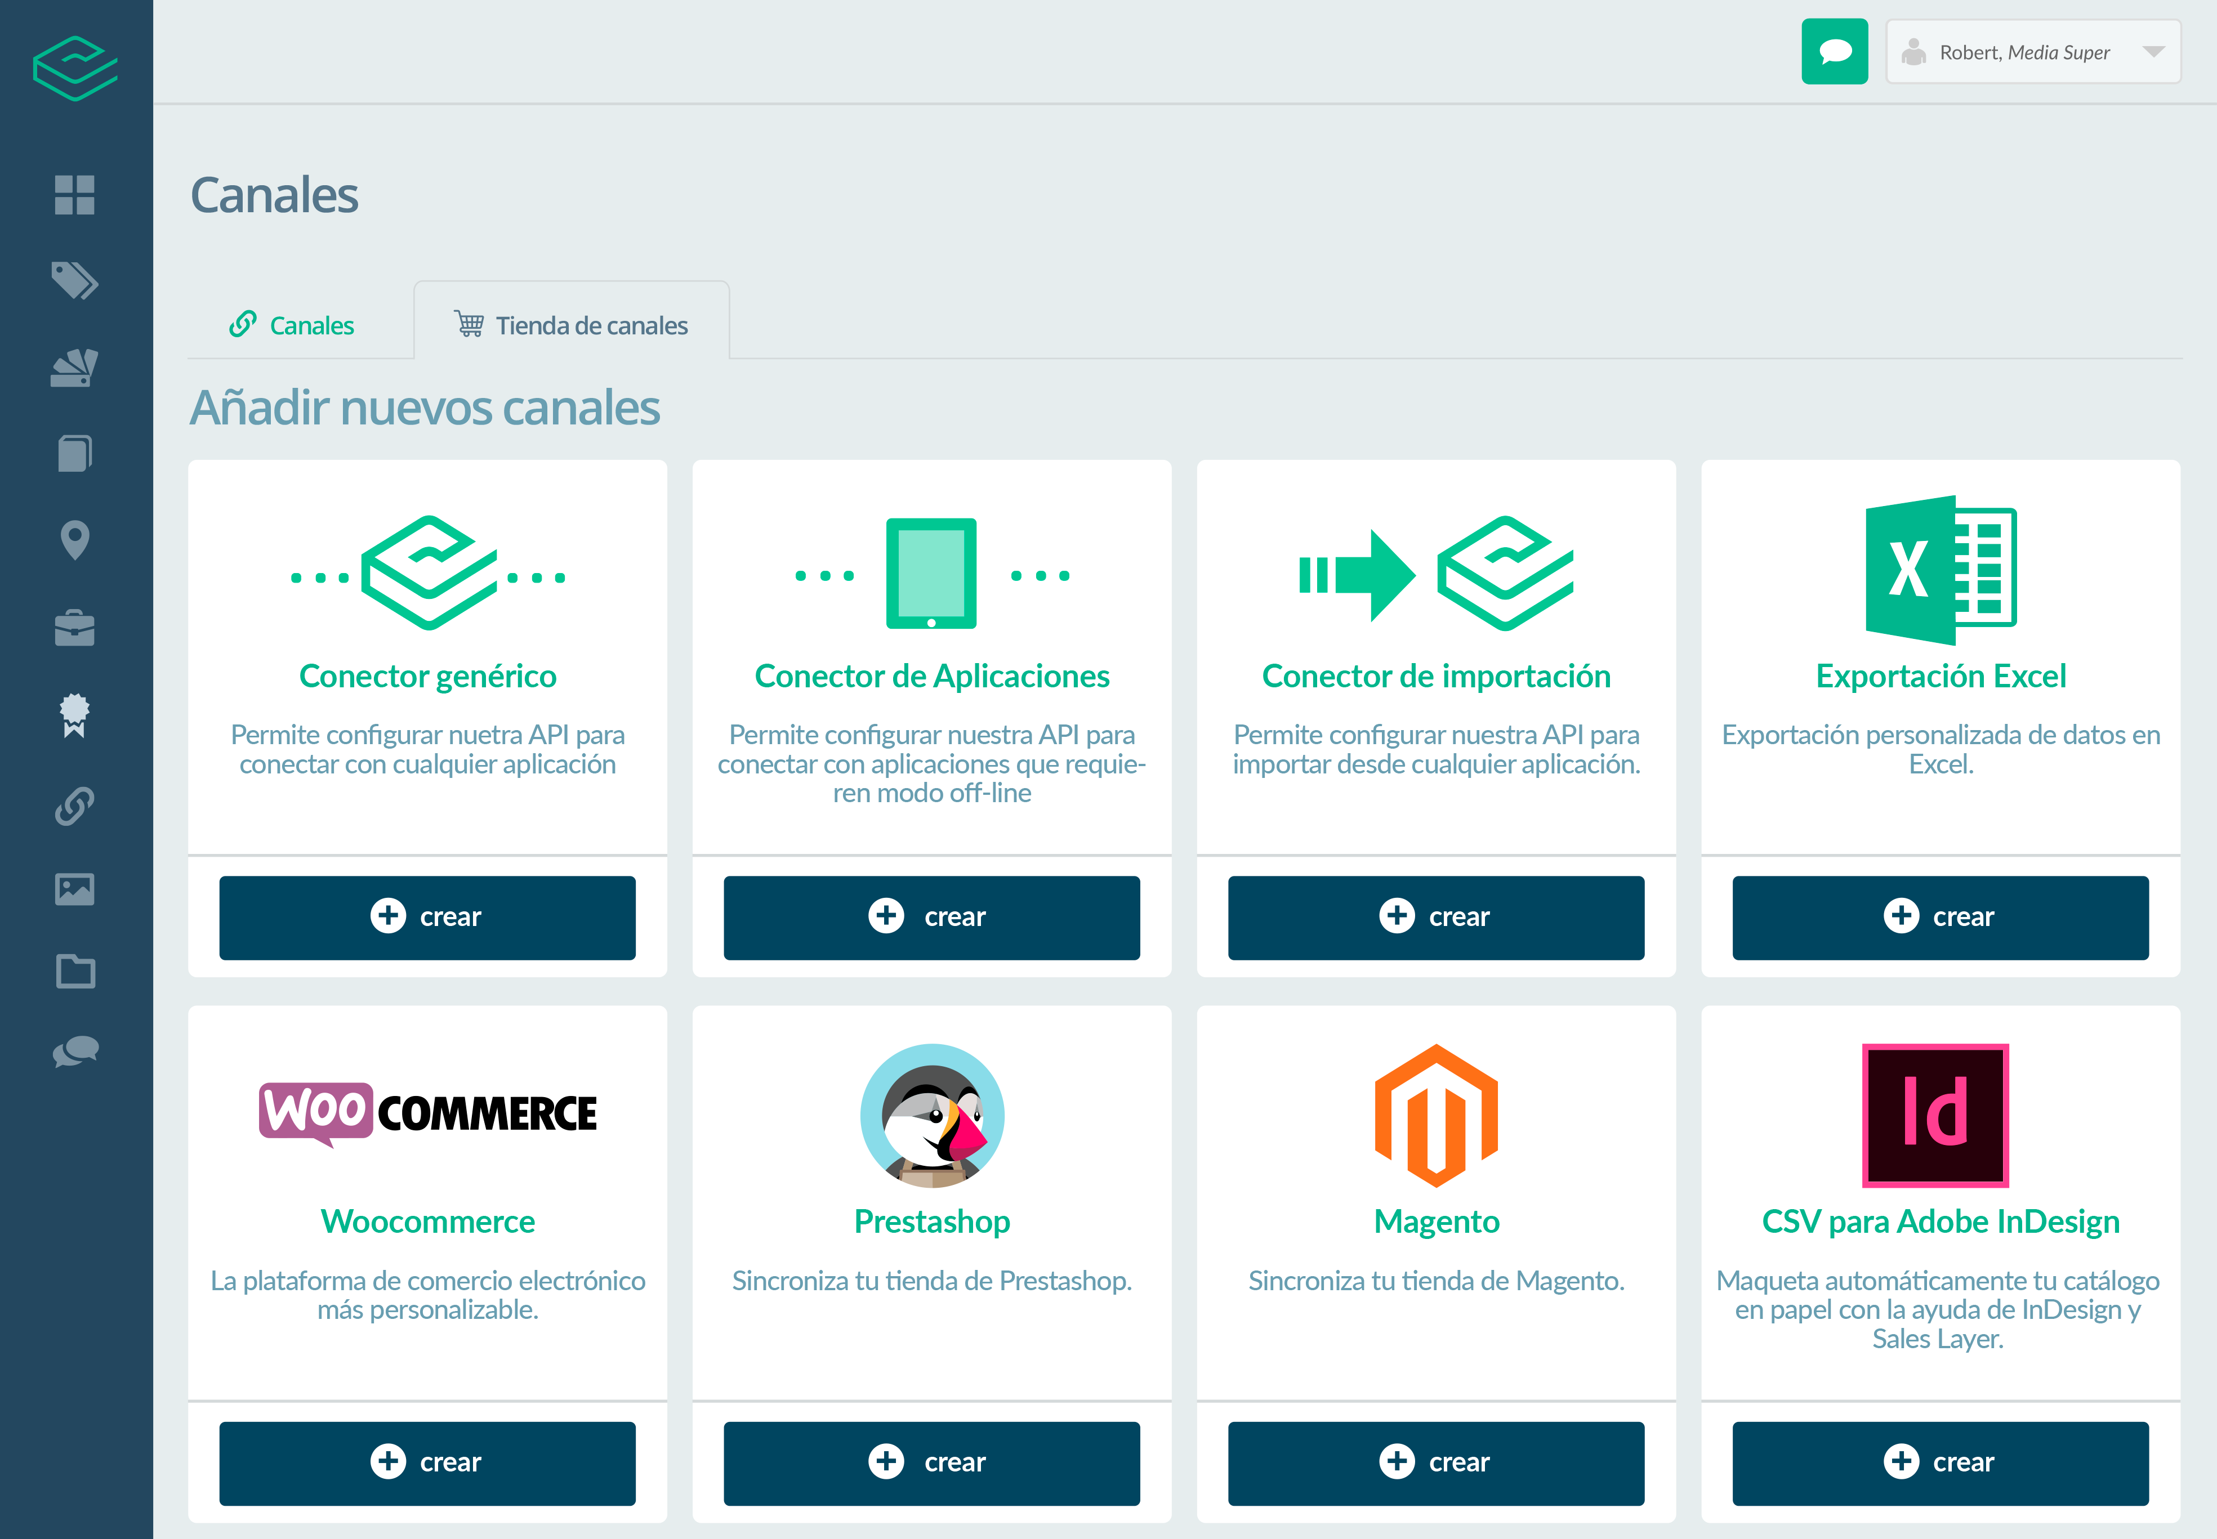The image size is (2217, 1539).
Task: Click crear under Conector genérico
Action: 427,917
